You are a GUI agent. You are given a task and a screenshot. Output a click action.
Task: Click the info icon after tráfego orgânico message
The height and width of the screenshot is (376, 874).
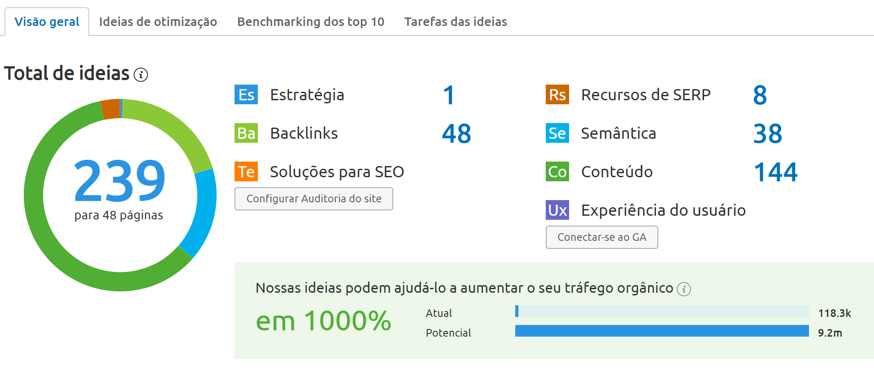tap(683, 289)
